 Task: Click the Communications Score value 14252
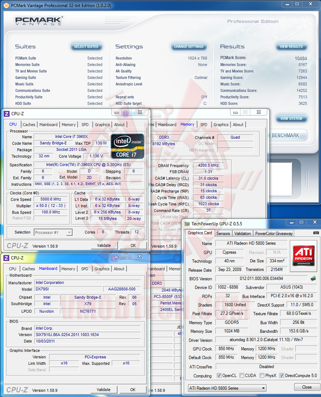click(x=301, y=90)
